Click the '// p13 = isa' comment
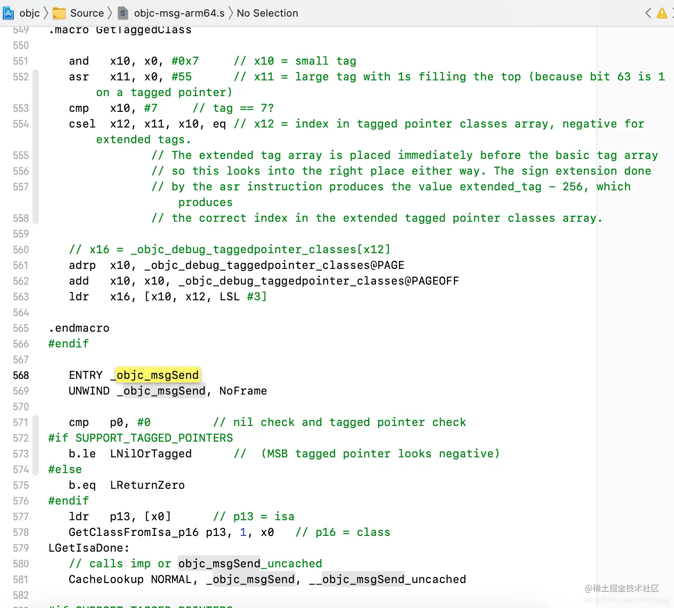Viewport: 674px width, 608px height. (254, 517)
